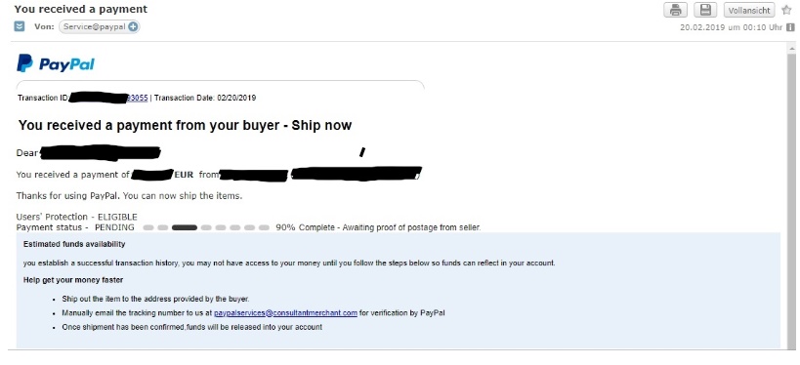This screenshot has width=800, height=365.
Task: Click the 'Help get your money faster' heading
Action: [73, 280]
